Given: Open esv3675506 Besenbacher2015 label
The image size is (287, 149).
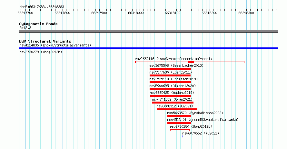Looking at the screenshot, I should pyautogui.click(x=176, y=65).
